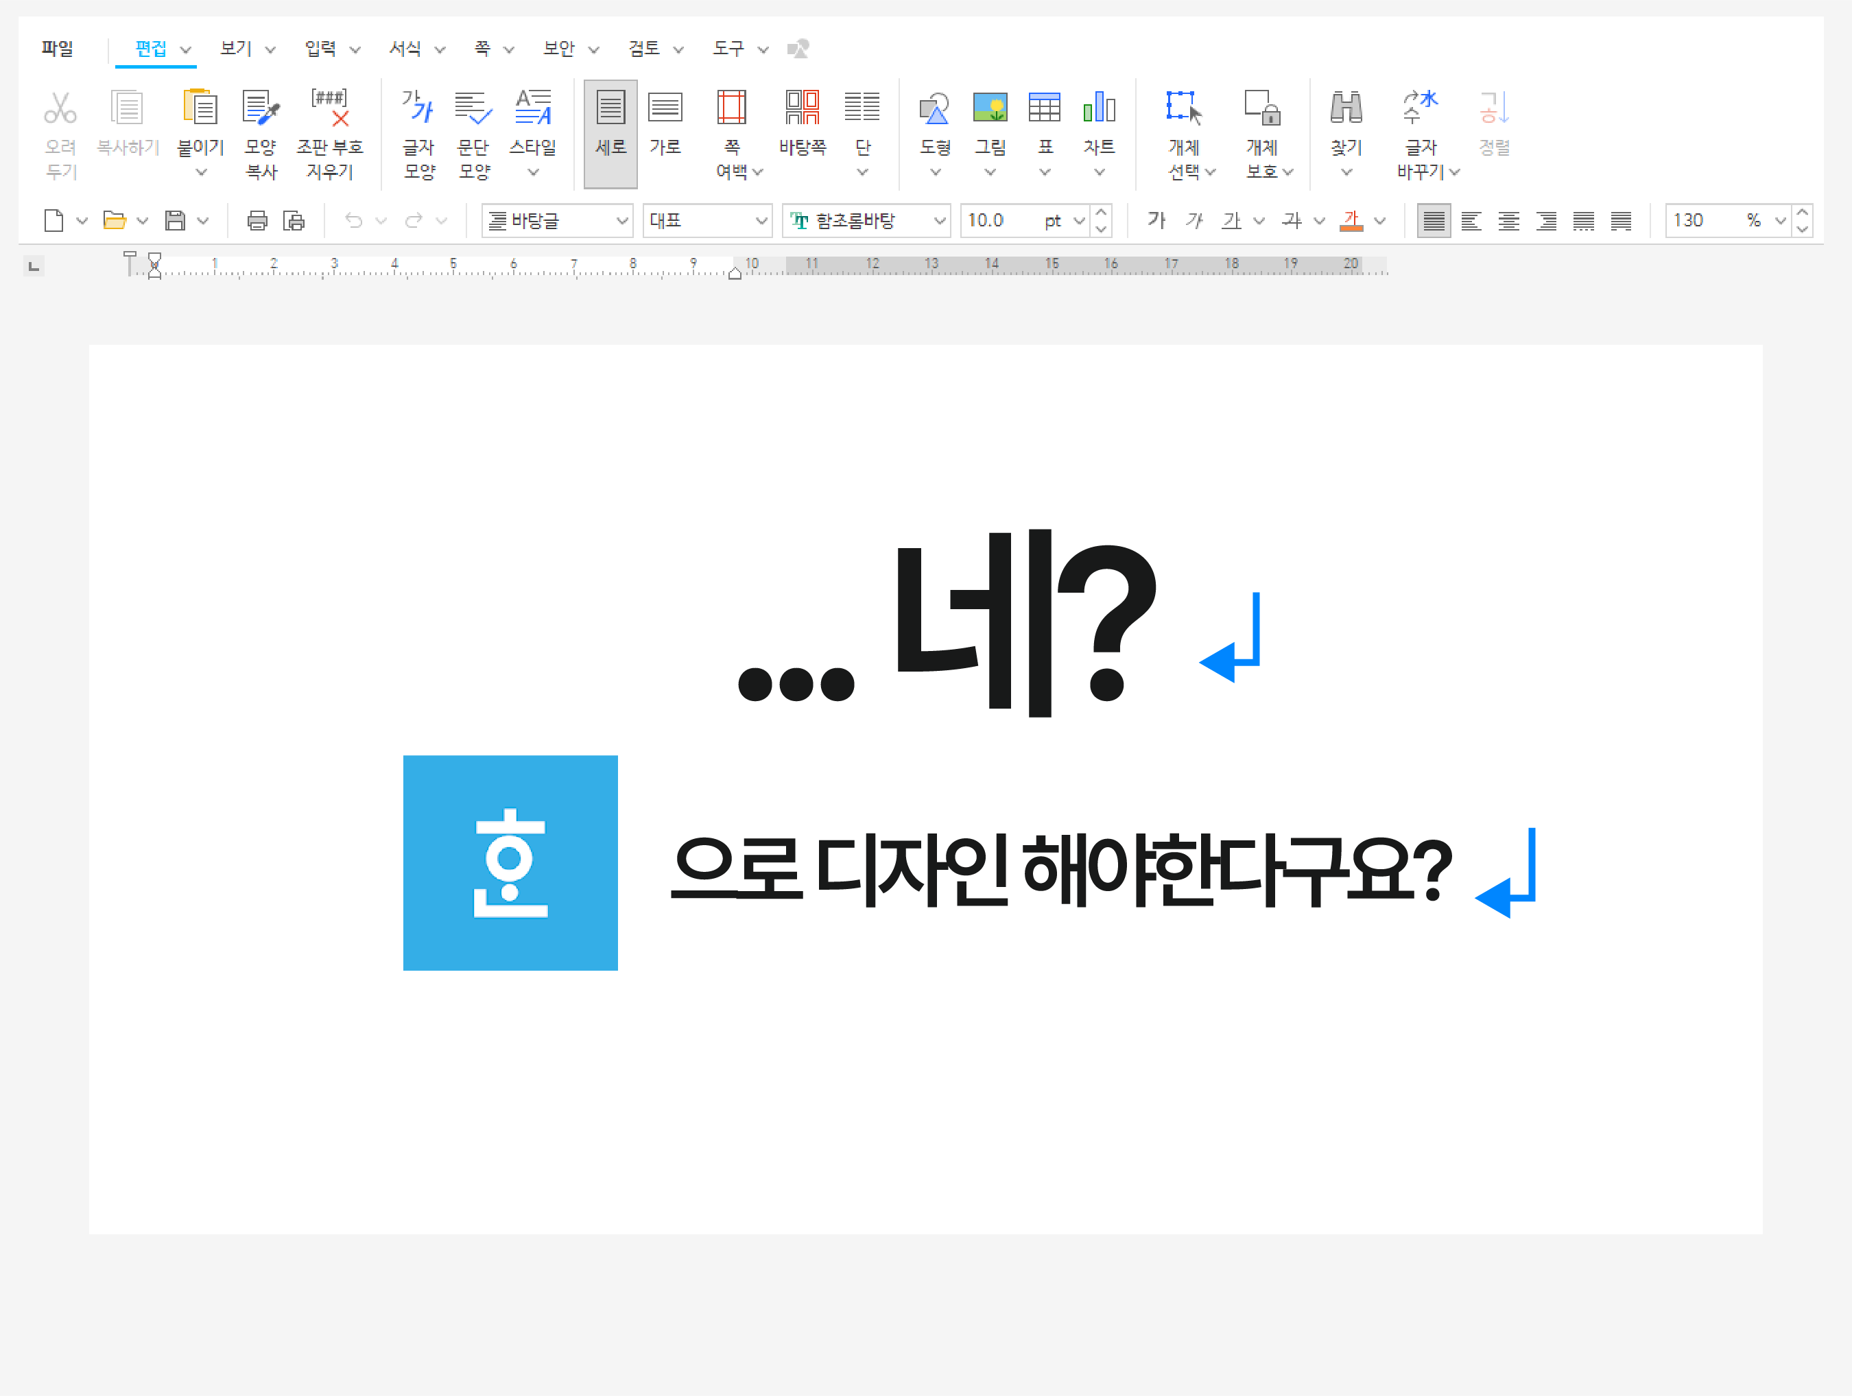
Task: Click the print icon
Action: click(257, 220)
